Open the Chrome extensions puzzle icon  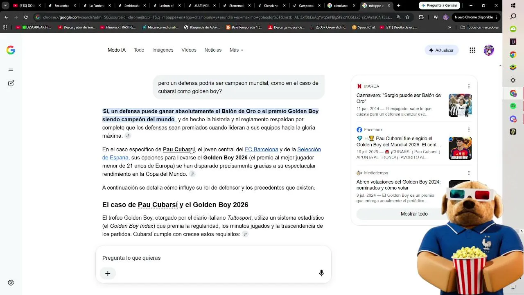tap(421, 17)
